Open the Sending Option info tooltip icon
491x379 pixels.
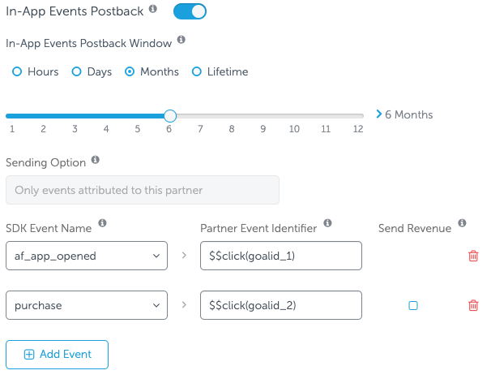point(96,160)
